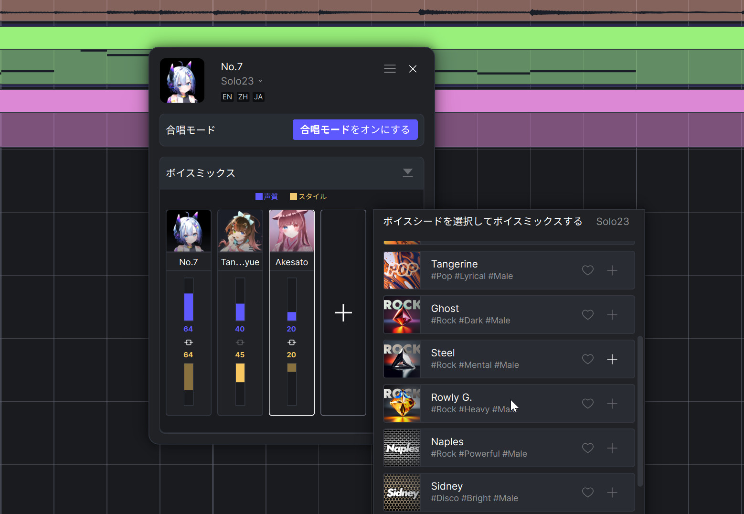Collapse the ボイスミックス section

point(407,173)
